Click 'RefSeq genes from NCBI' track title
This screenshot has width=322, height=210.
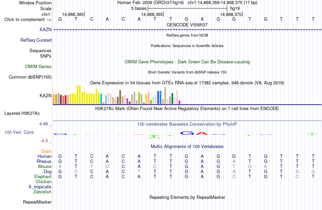point(187,35)
